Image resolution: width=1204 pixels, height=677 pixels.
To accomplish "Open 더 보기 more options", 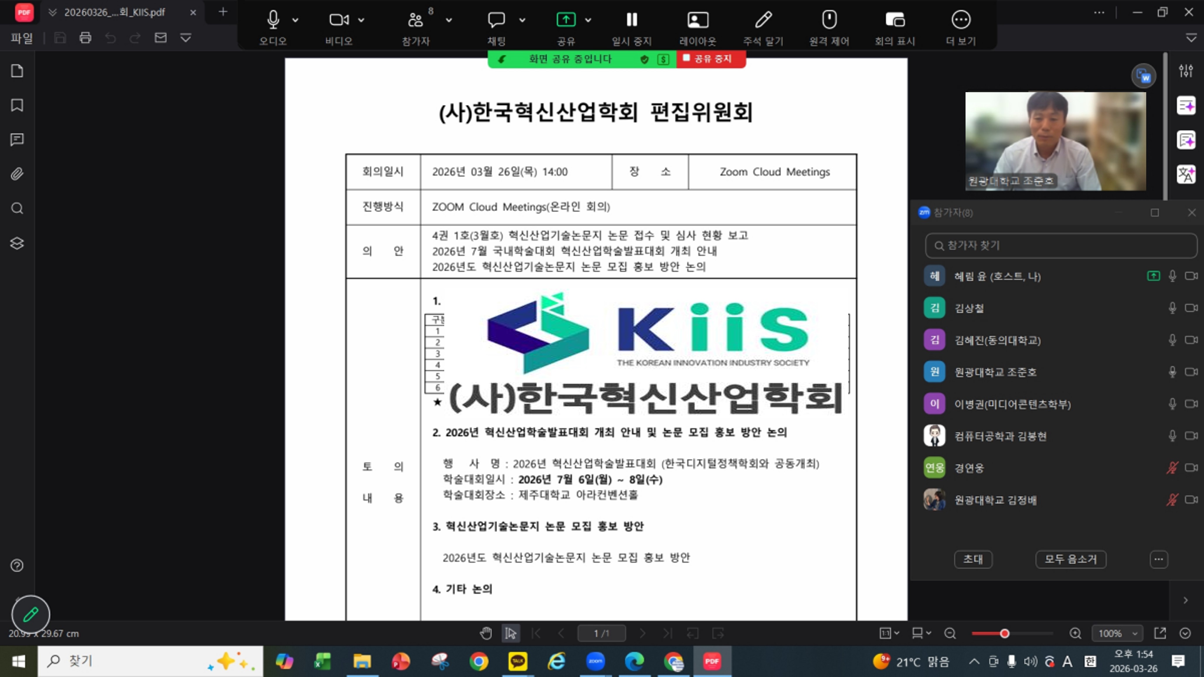I will [961, 20].
